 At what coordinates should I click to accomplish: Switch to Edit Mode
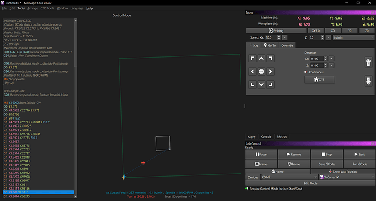(x=310, y=183)
